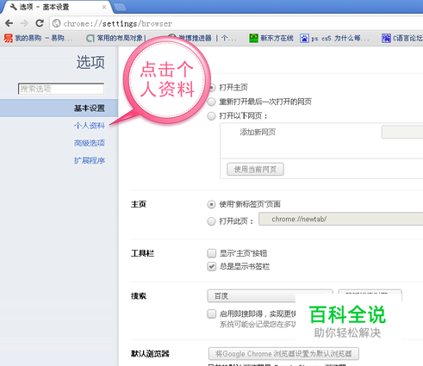Viewport: 423px width, 366px height.
Task: Click the page info icon in address bar
Action: click(57, 23)
